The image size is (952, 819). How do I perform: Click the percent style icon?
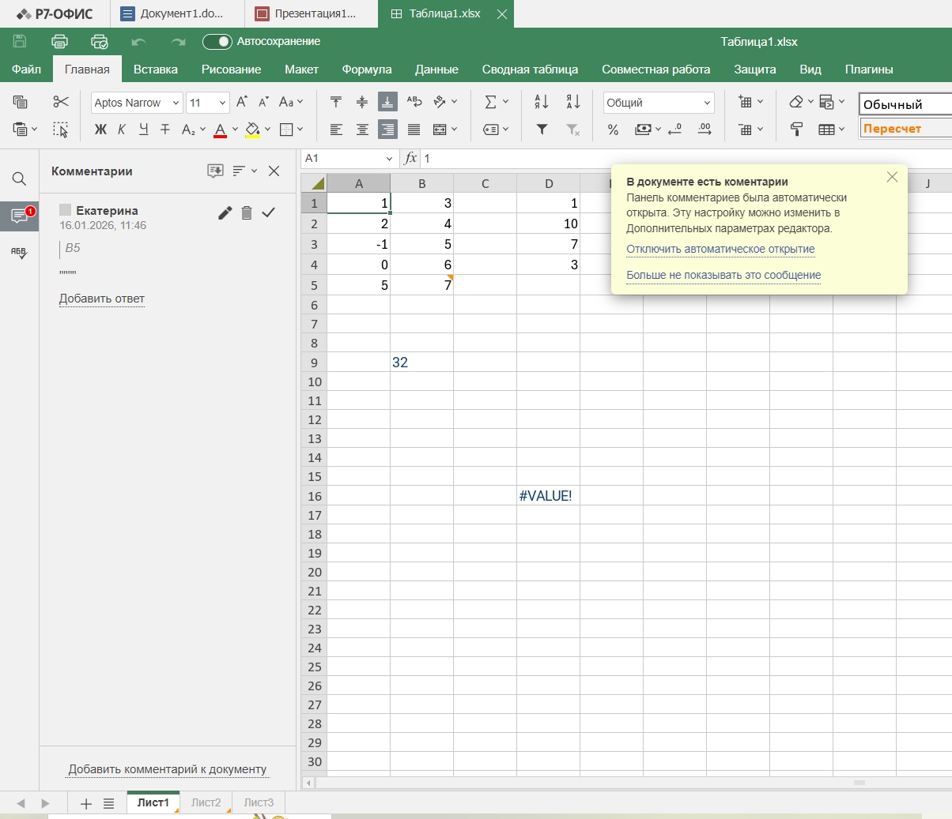click(x=613, y=130)
